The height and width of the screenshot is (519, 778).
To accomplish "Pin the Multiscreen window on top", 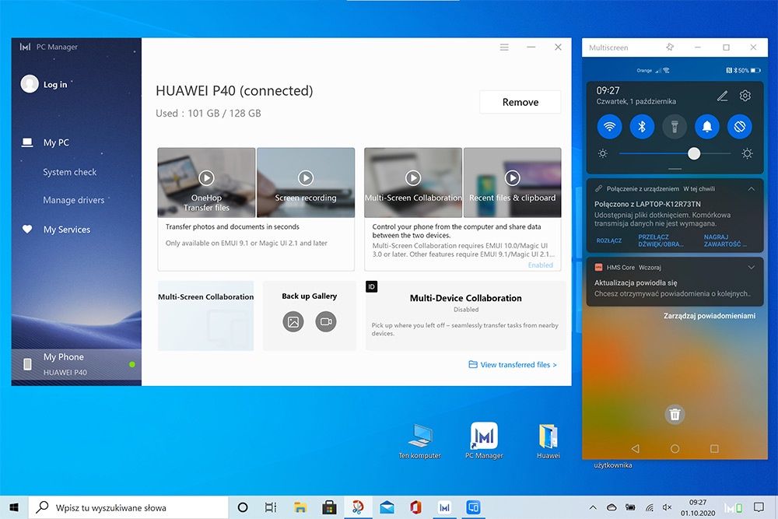I will 670,47.
